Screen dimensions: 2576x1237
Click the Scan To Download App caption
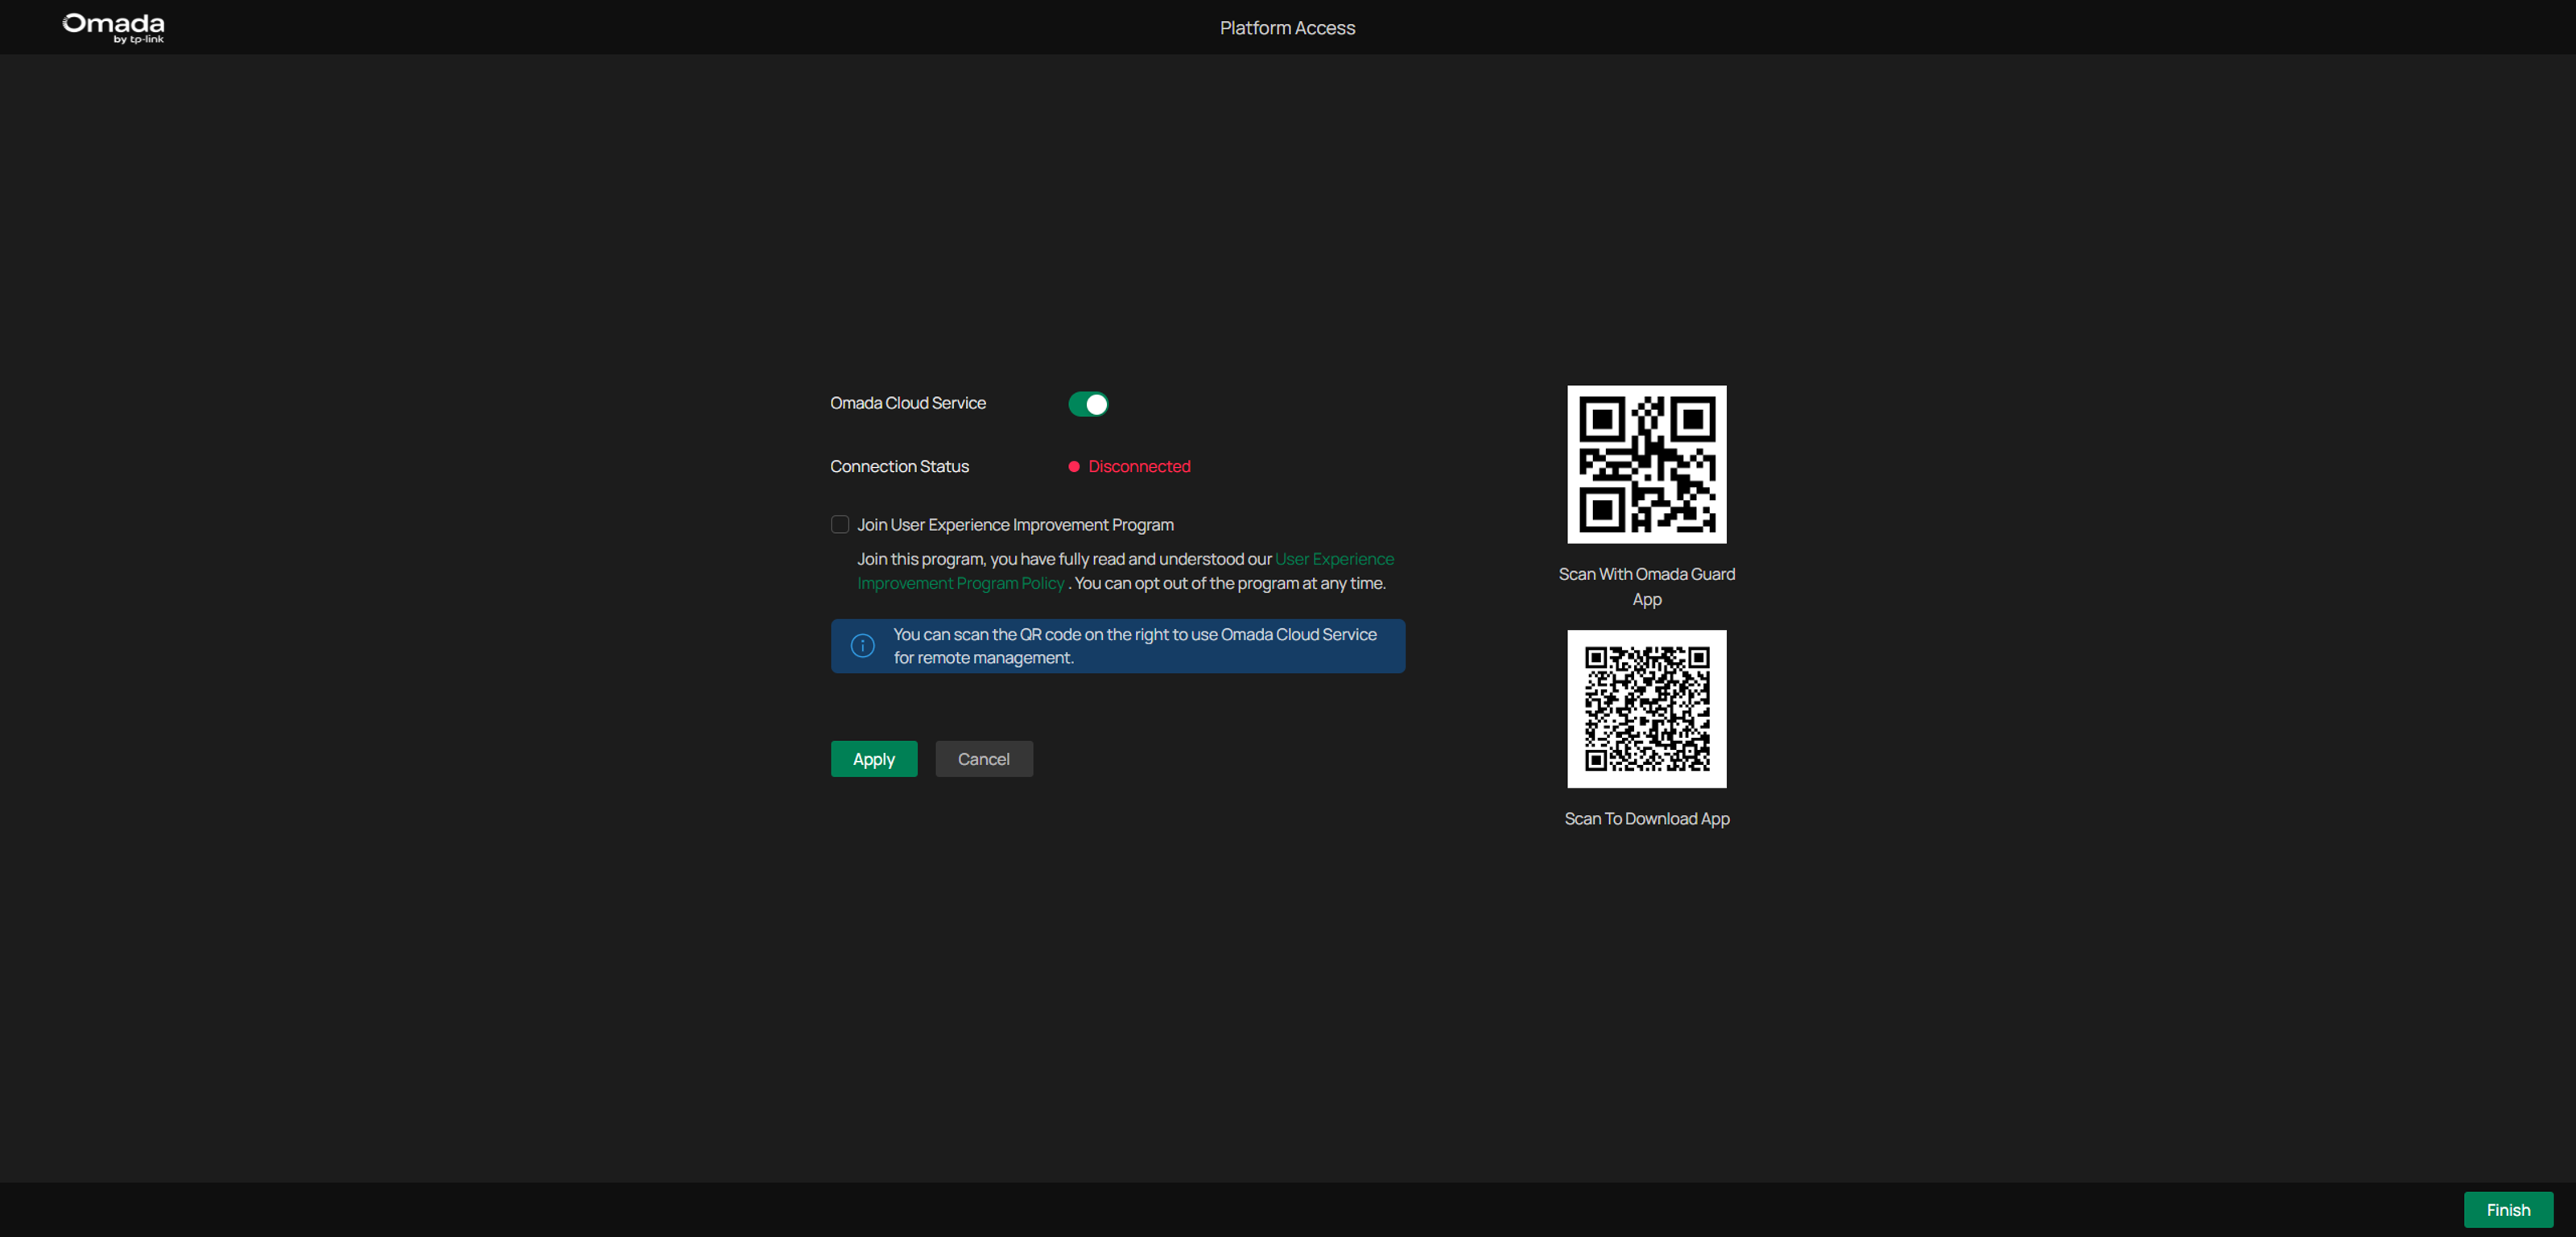coord(1646,819)
